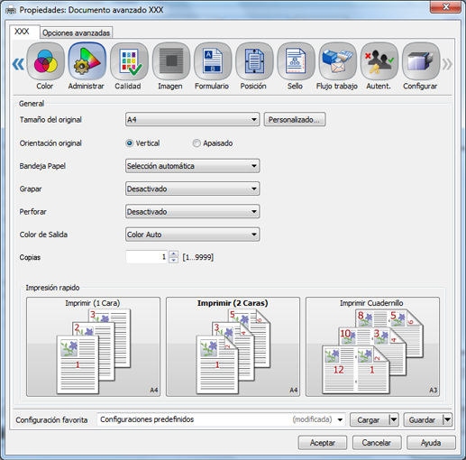Select Apaisado orientation radio button
This screenshot has width=466, height=460.
196,143
